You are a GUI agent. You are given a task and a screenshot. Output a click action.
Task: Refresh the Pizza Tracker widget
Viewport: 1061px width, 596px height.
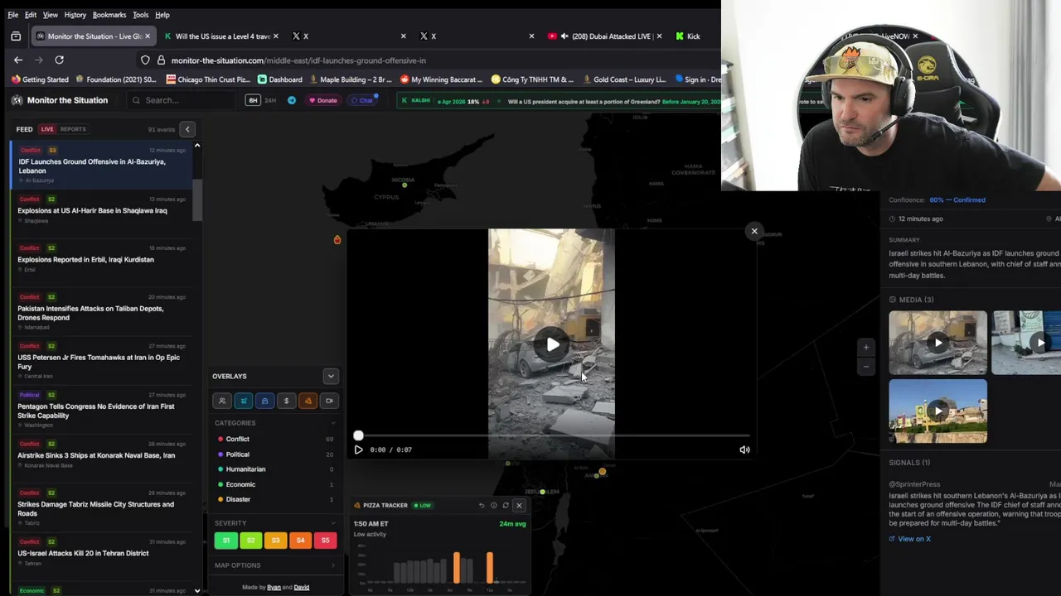tap(505, 505)
